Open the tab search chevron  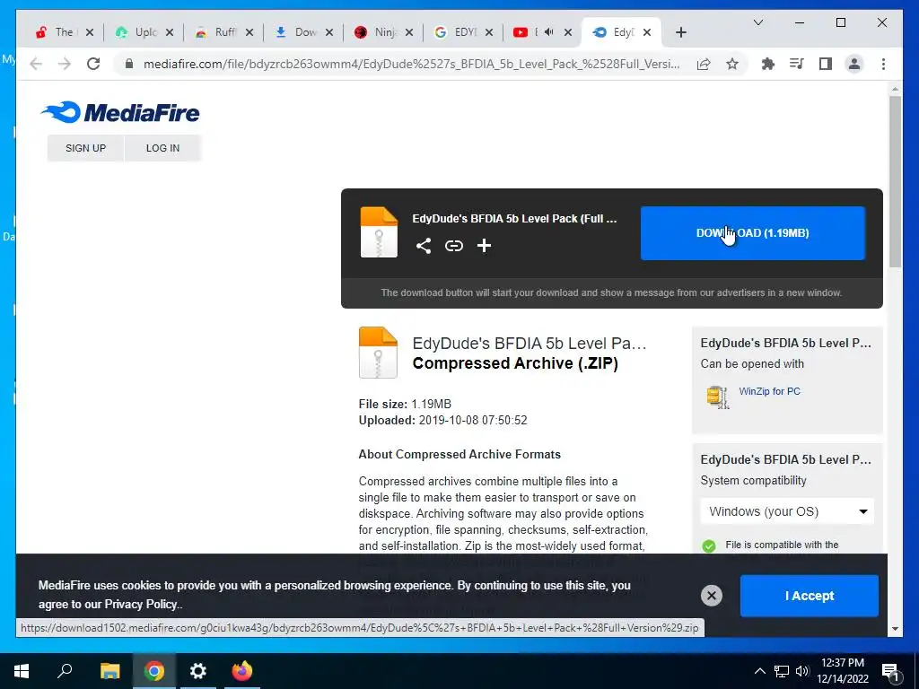point(757,22)
